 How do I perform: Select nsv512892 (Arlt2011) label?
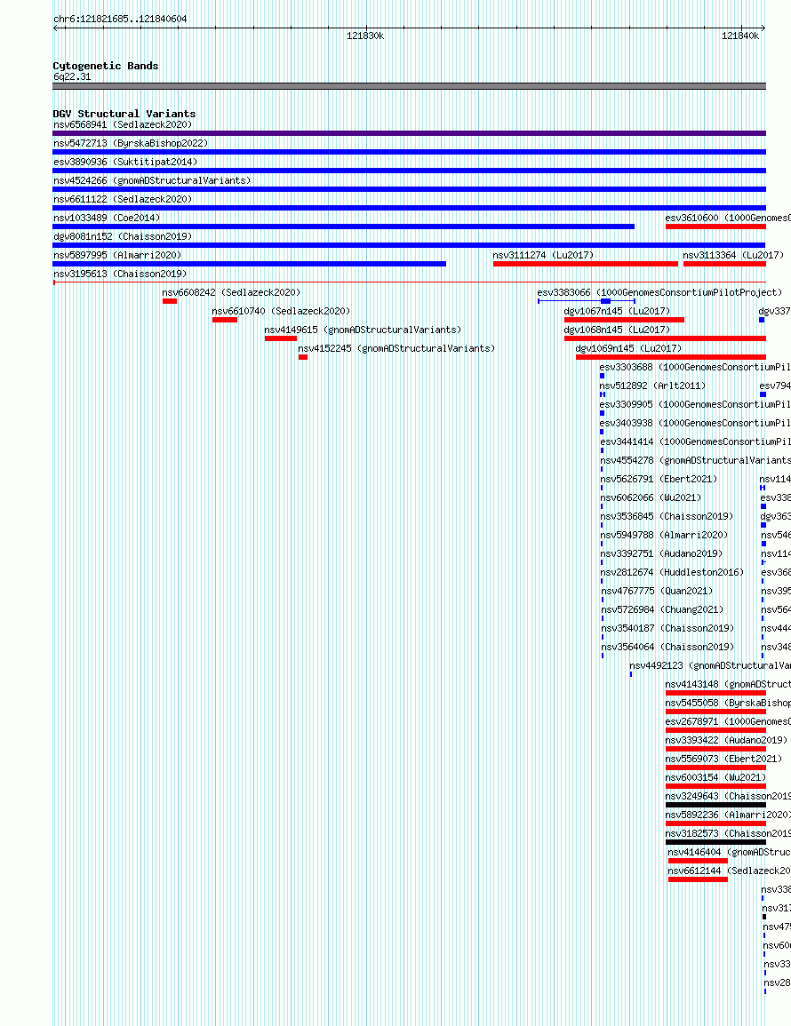pyautogui.click(x=653, y=386)
